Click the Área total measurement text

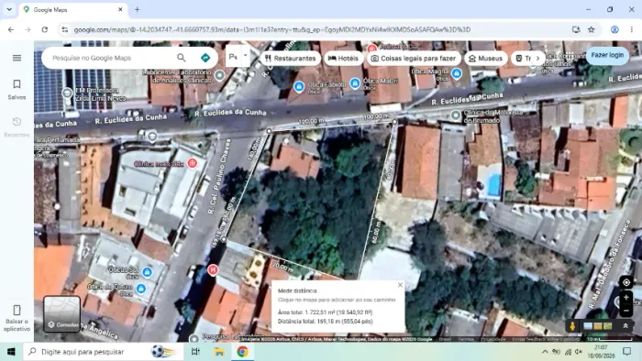point(325,312)
